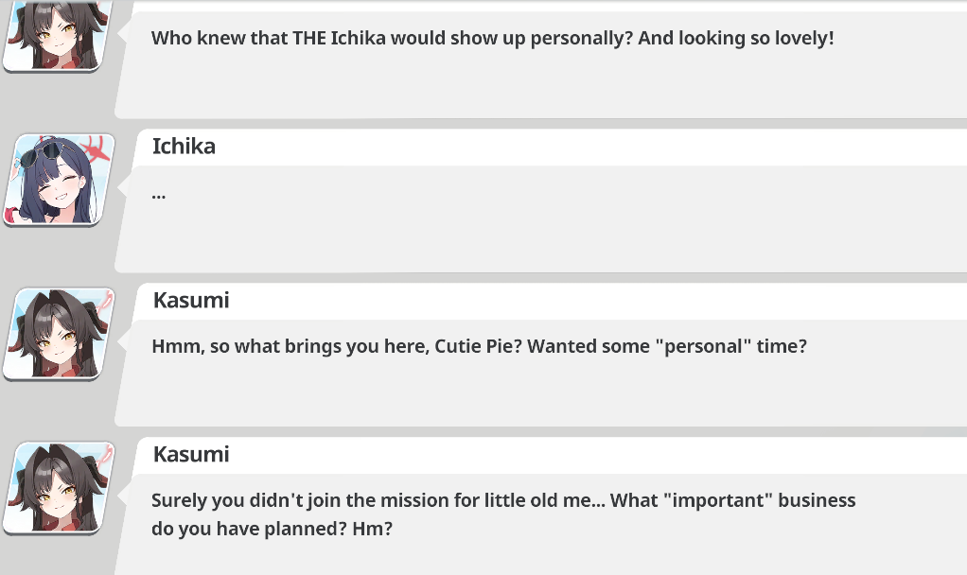Click Ichika's "..." ellipsis message
Viewport: 967px width, 575px height.
point(158,194)
